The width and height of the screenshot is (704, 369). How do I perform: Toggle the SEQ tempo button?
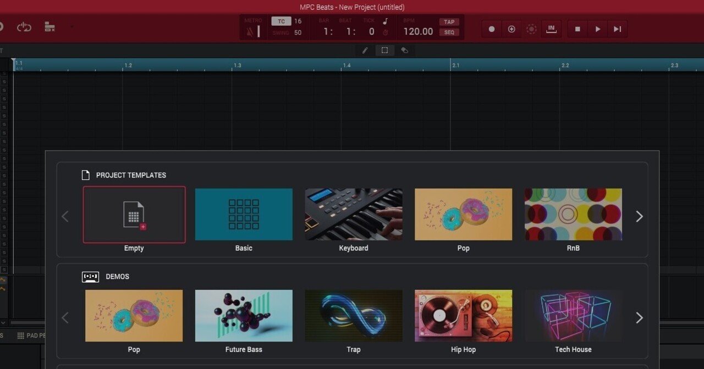(x=449, y=32)
